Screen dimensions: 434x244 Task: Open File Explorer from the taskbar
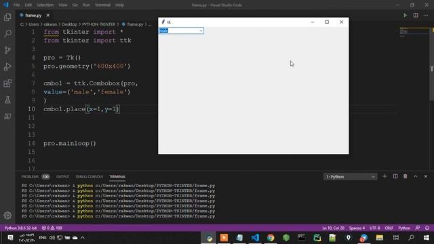[x=380, y=238]
